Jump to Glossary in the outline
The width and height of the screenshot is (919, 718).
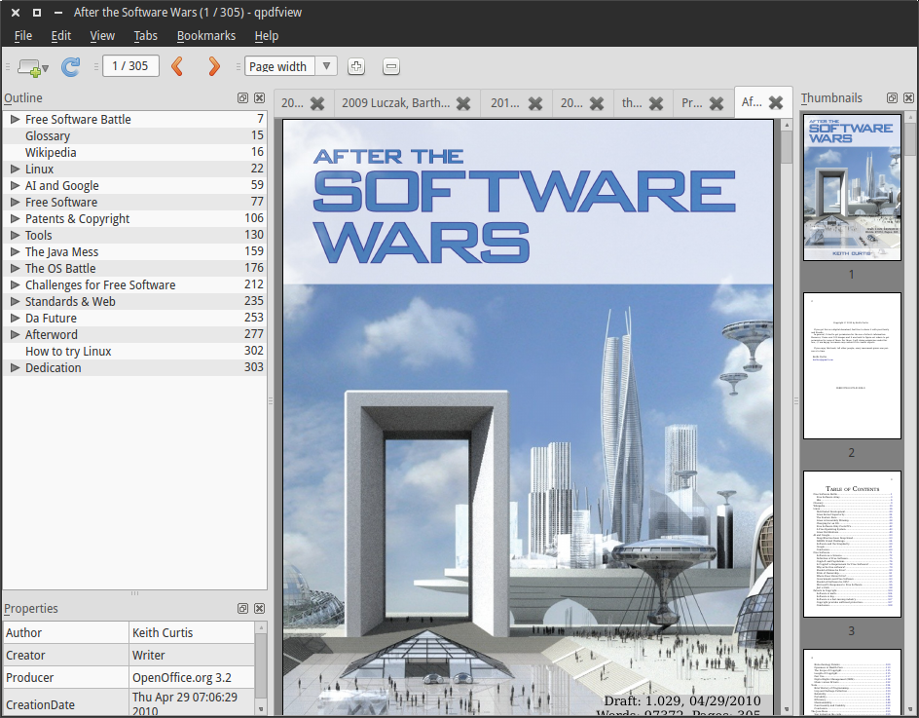pos(48,136)
